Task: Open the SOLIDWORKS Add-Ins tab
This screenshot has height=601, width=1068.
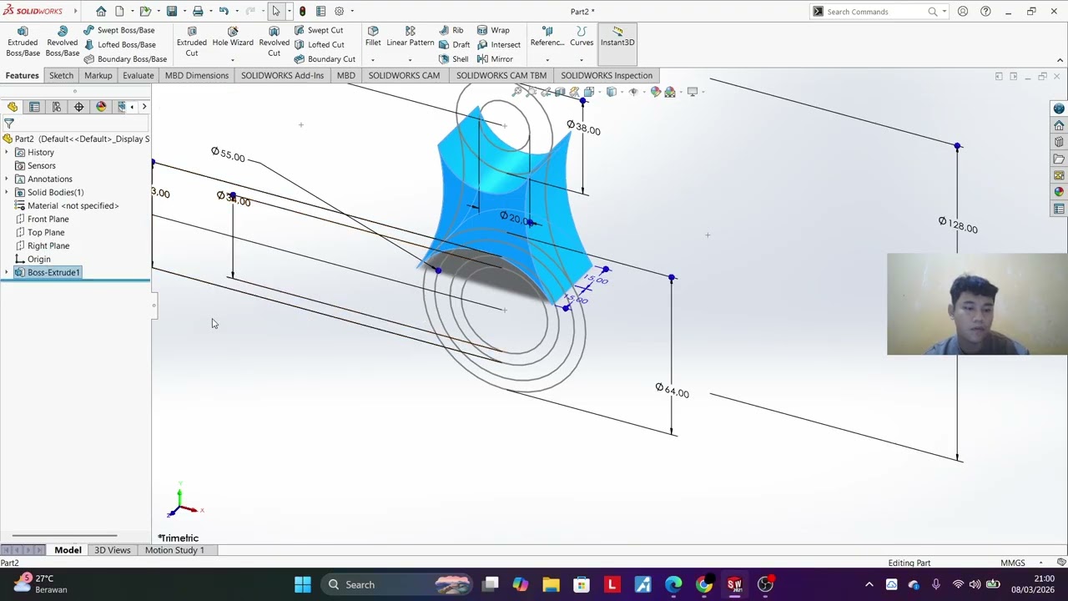Action: pos(282,75)
